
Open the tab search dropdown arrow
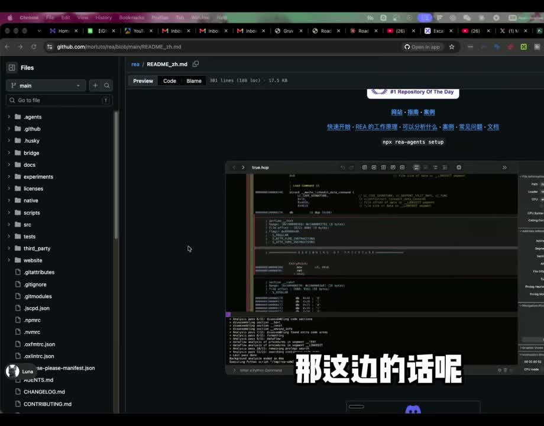[x=39, y=31]
